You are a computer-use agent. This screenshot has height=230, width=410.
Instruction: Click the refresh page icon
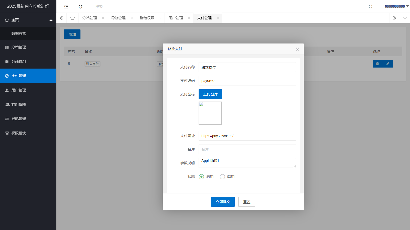80,7
